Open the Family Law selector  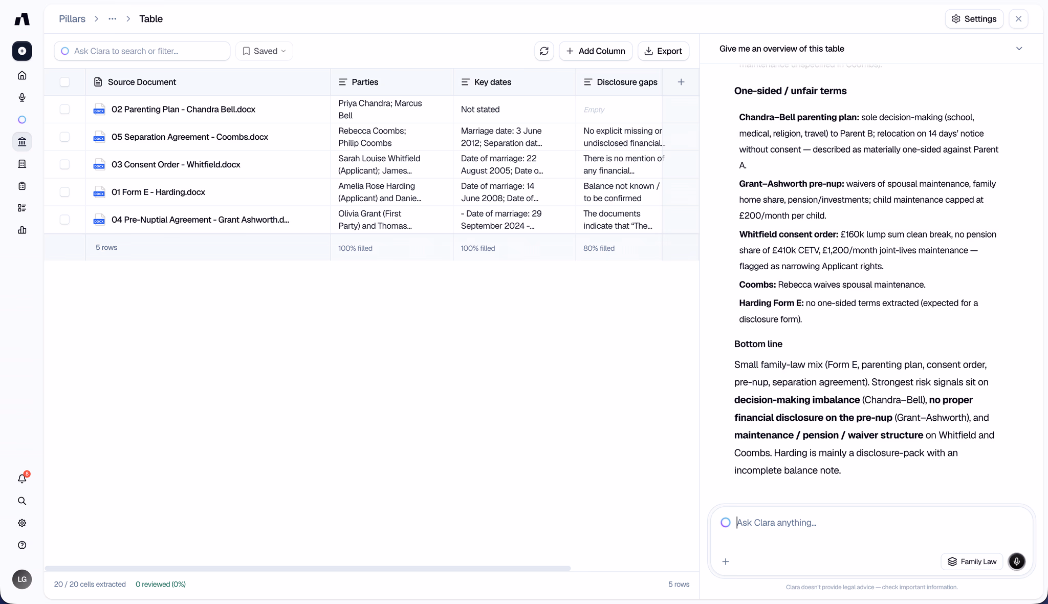pyautogui.click(x=972, y=562)
